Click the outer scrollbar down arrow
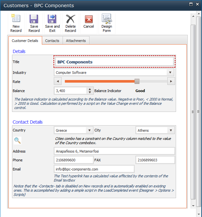 coord(199,214)
